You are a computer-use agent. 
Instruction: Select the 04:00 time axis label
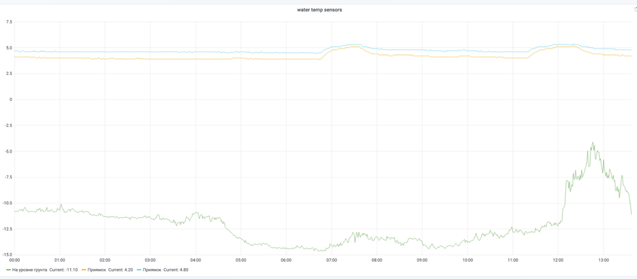pyautogui.click(x=196, y=260)
